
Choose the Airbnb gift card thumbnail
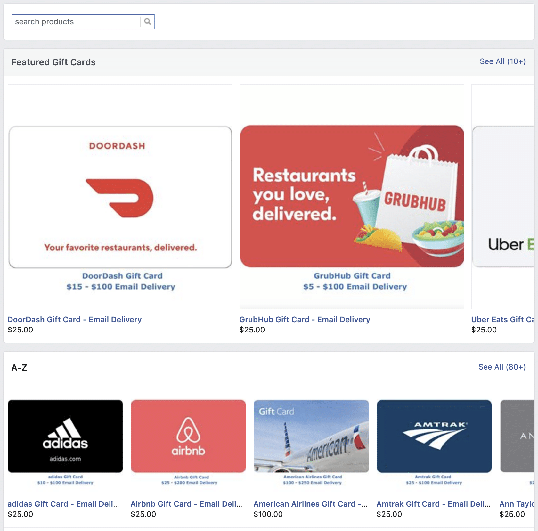click(x=188, y=444)
